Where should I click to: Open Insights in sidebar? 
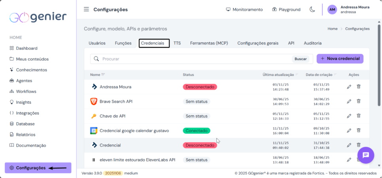20,102
